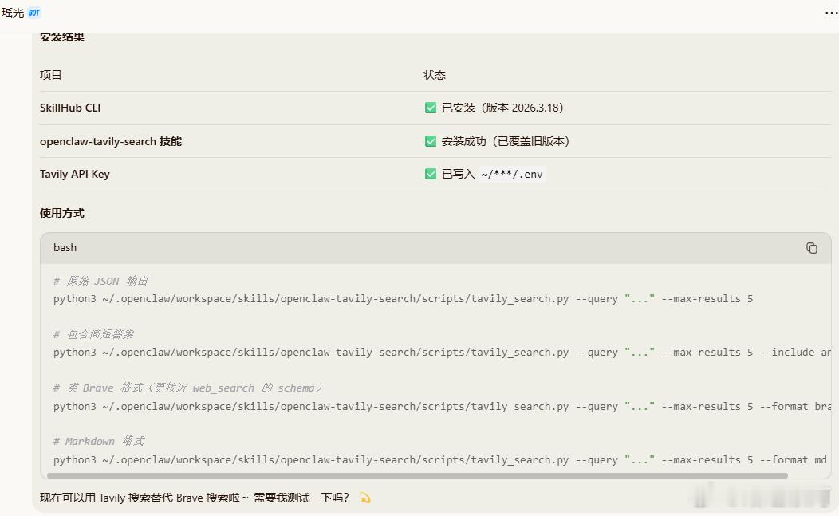Click the ~/***/.env inline code
This screenshot has height=516, width=839.
click(512, 175)
